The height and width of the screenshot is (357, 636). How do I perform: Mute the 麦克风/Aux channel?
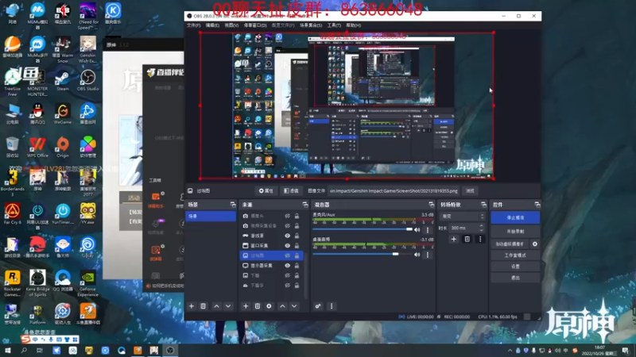[417, 230]
